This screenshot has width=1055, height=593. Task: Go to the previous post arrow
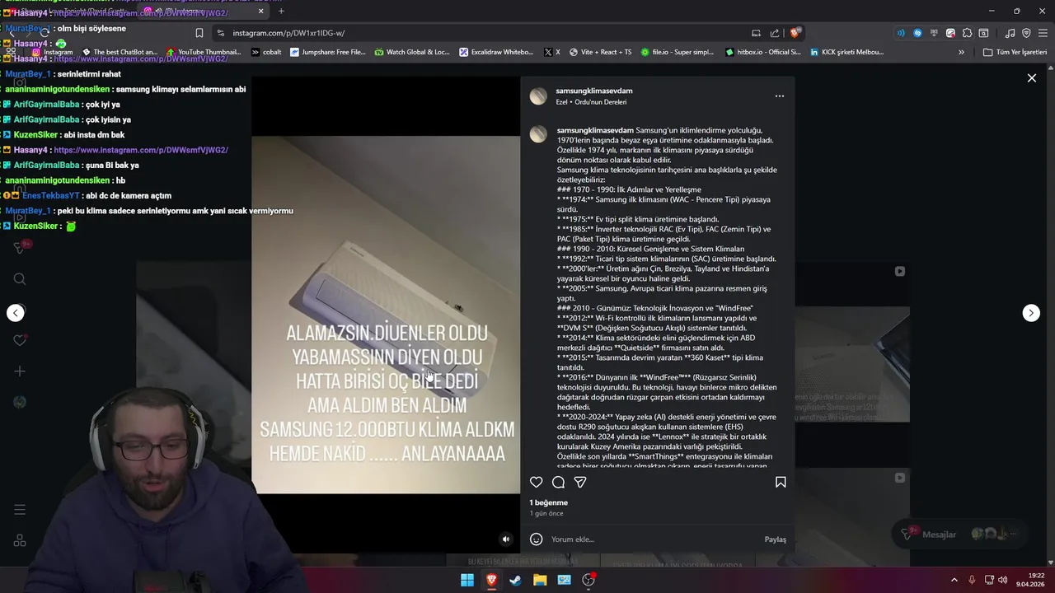pyautogui.click(x=16, y=313)
